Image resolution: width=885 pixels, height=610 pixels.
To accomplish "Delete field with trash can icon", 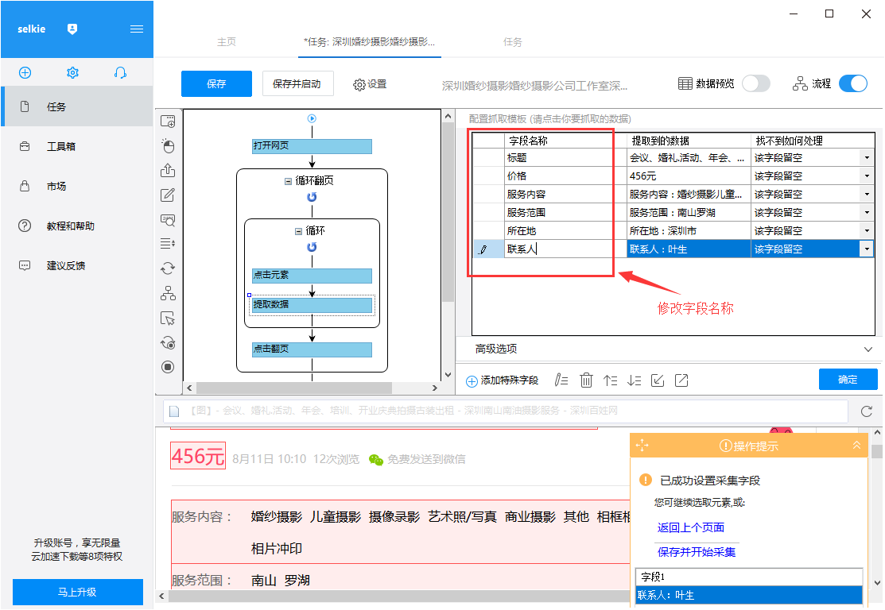I will click(587, 380).
